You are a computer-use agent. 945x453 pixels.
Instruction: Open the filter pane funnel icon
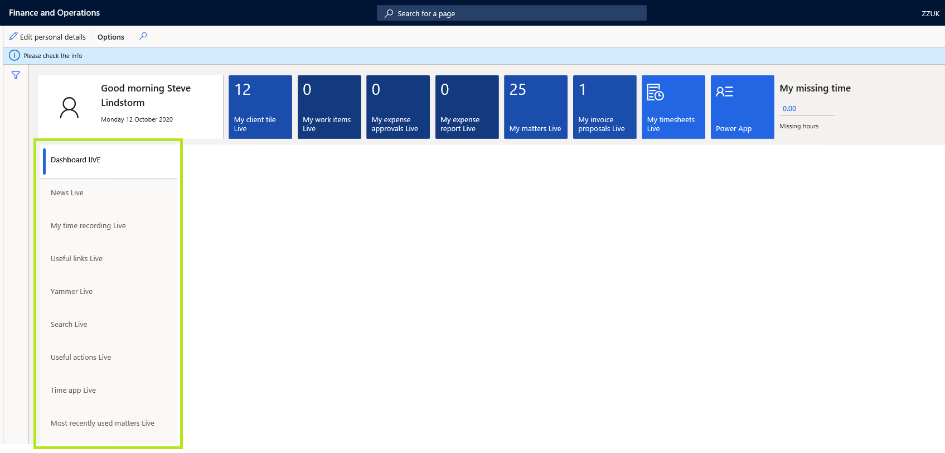16,75
